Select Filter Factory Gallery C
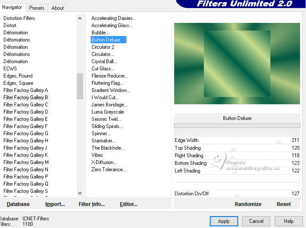306x228 pixels. click(26, 105)
